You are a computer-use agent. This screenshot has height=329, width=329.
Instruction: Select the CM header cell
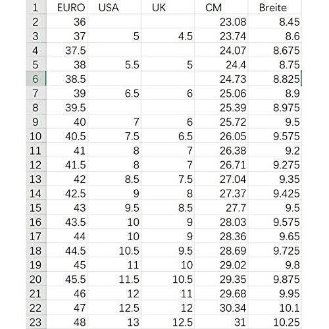click(x=221, y=7)
